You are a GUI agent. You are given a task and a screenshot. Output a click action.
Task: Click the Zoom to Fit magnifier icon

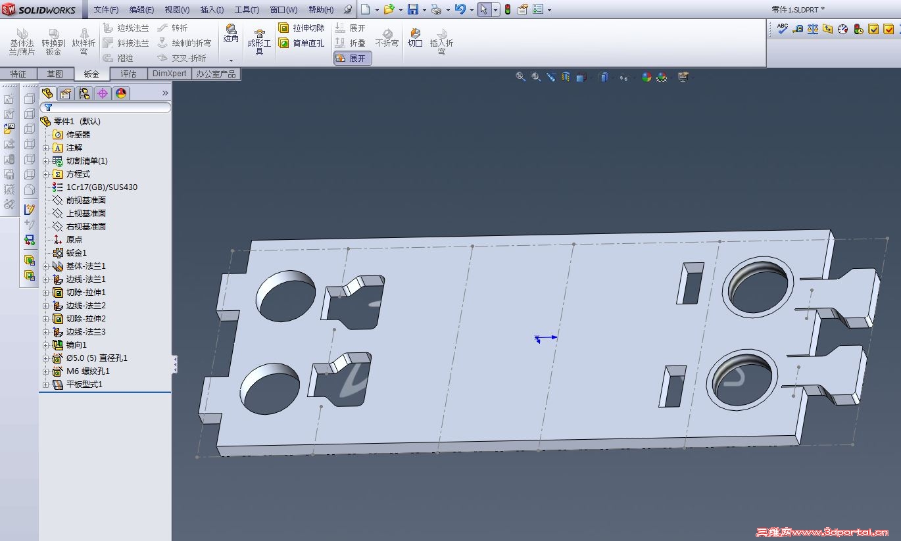[x=521, y=77]
